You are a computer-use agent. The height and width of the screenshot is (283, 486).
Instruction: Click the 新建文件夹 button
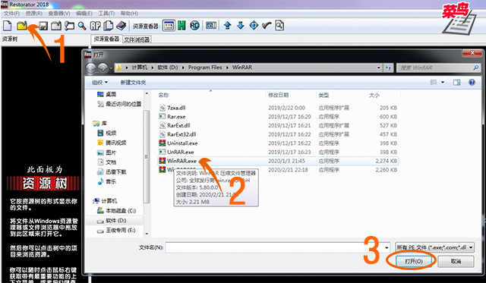click(133, 83)
